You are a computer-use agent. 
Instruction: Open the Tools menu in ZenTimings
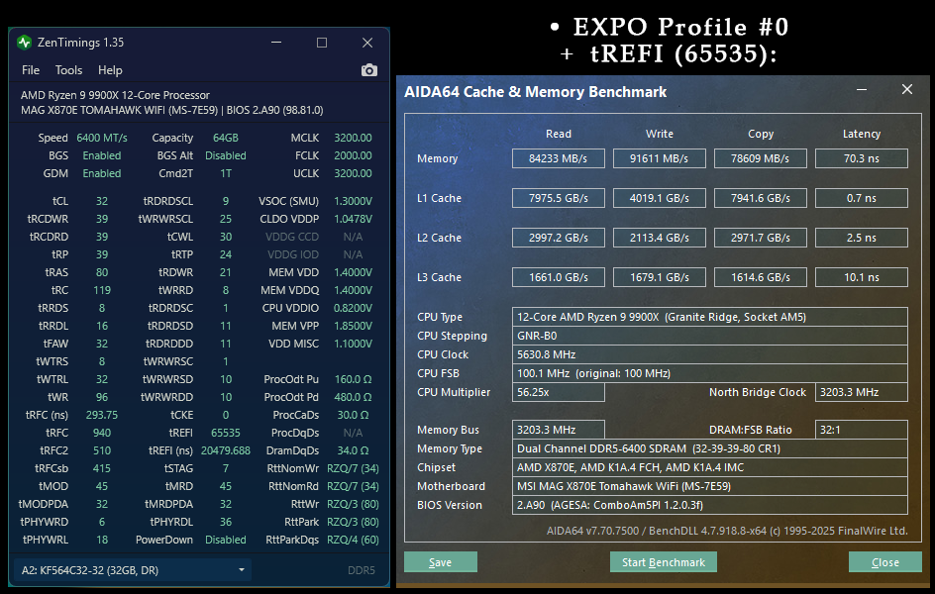tap(68, 70)
